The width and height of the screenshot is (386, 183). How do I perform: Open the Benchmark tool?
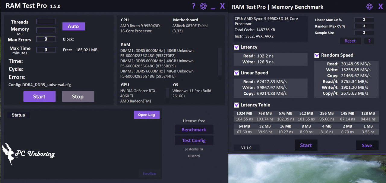(x=194, y=130)
